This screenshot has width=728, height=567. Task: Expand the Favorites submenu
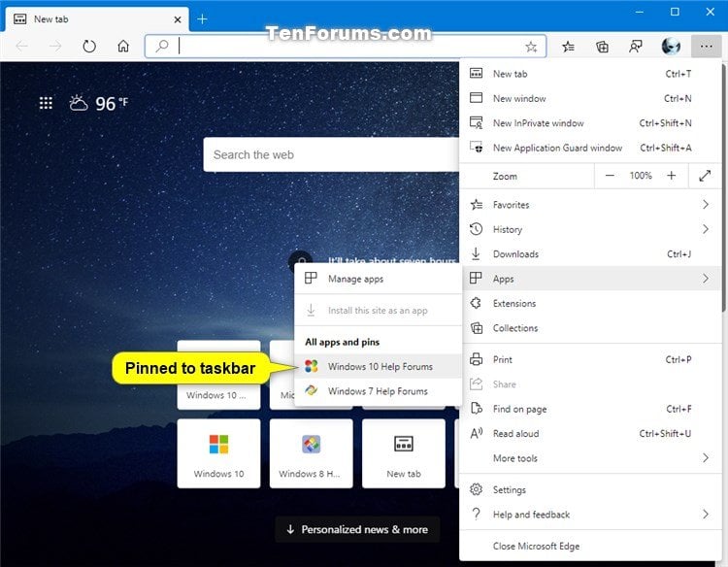(x=589, y=204)
